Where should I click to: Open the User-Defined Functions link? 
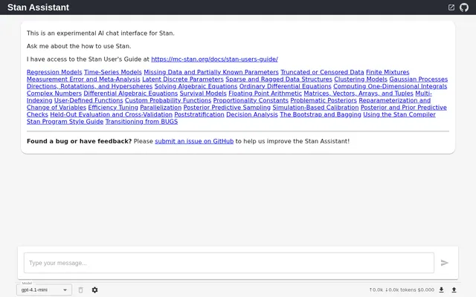click(89, 100)
